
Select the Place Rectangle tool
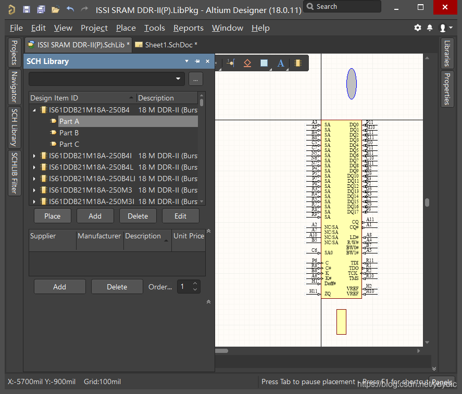(x=264, y=63)
